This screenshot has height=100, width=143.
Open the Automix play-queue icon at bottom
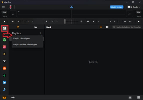(x=130, y=97)
